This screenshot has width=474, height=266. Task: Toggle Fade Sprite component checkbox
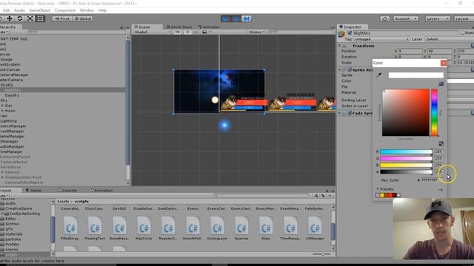pos(350,113)
